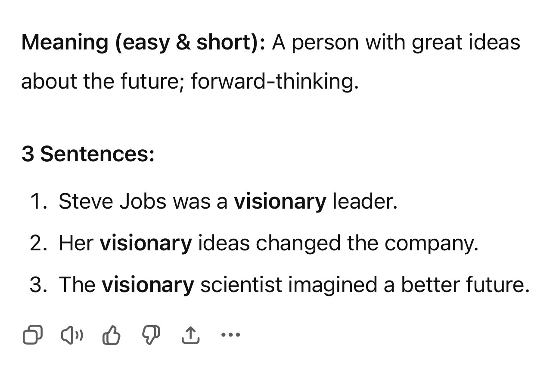This screenshot has width=553, height=385.
Task: Share the response using upload arrow icon
Action: pos(190,335)
